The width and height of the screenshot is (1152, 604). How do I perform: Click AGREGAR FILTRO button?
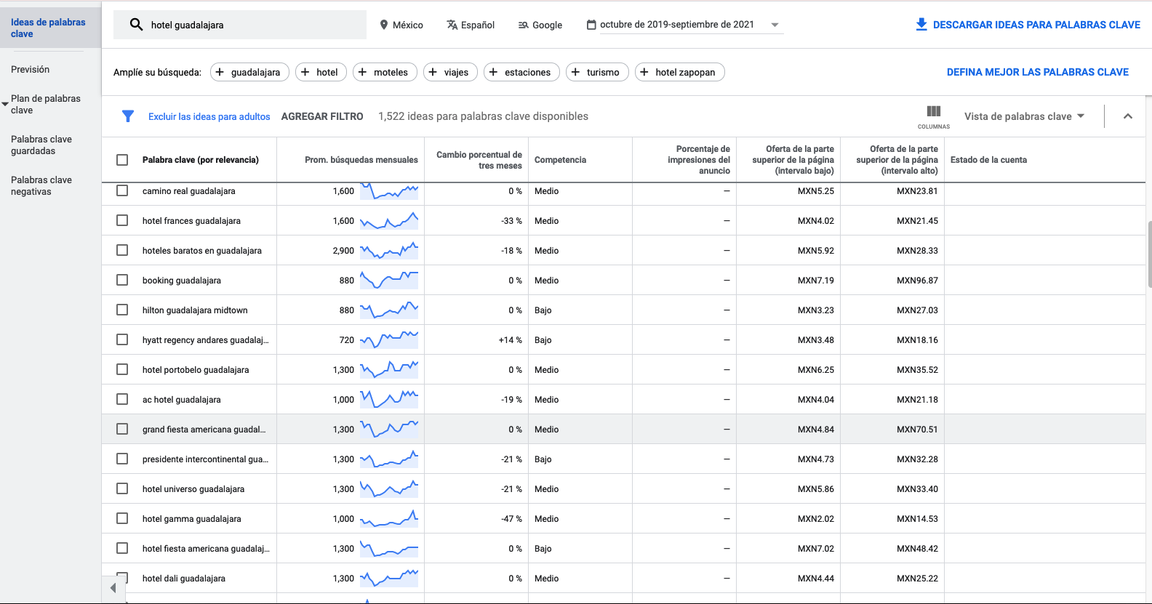click(322, 116)
